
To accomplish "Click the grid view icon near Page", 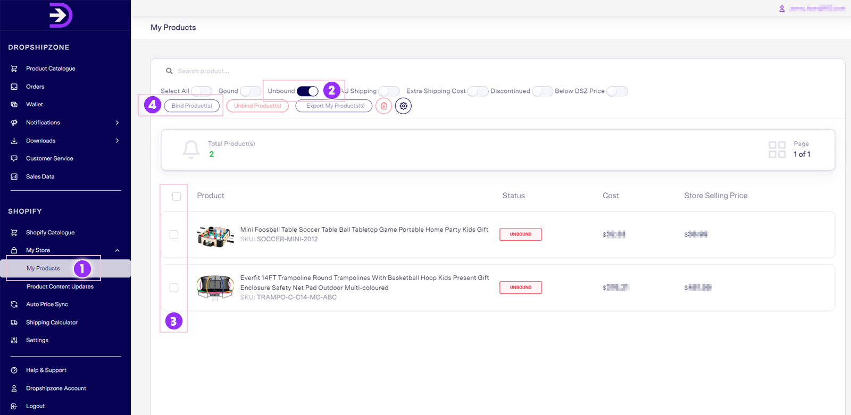I will point(777,149).
